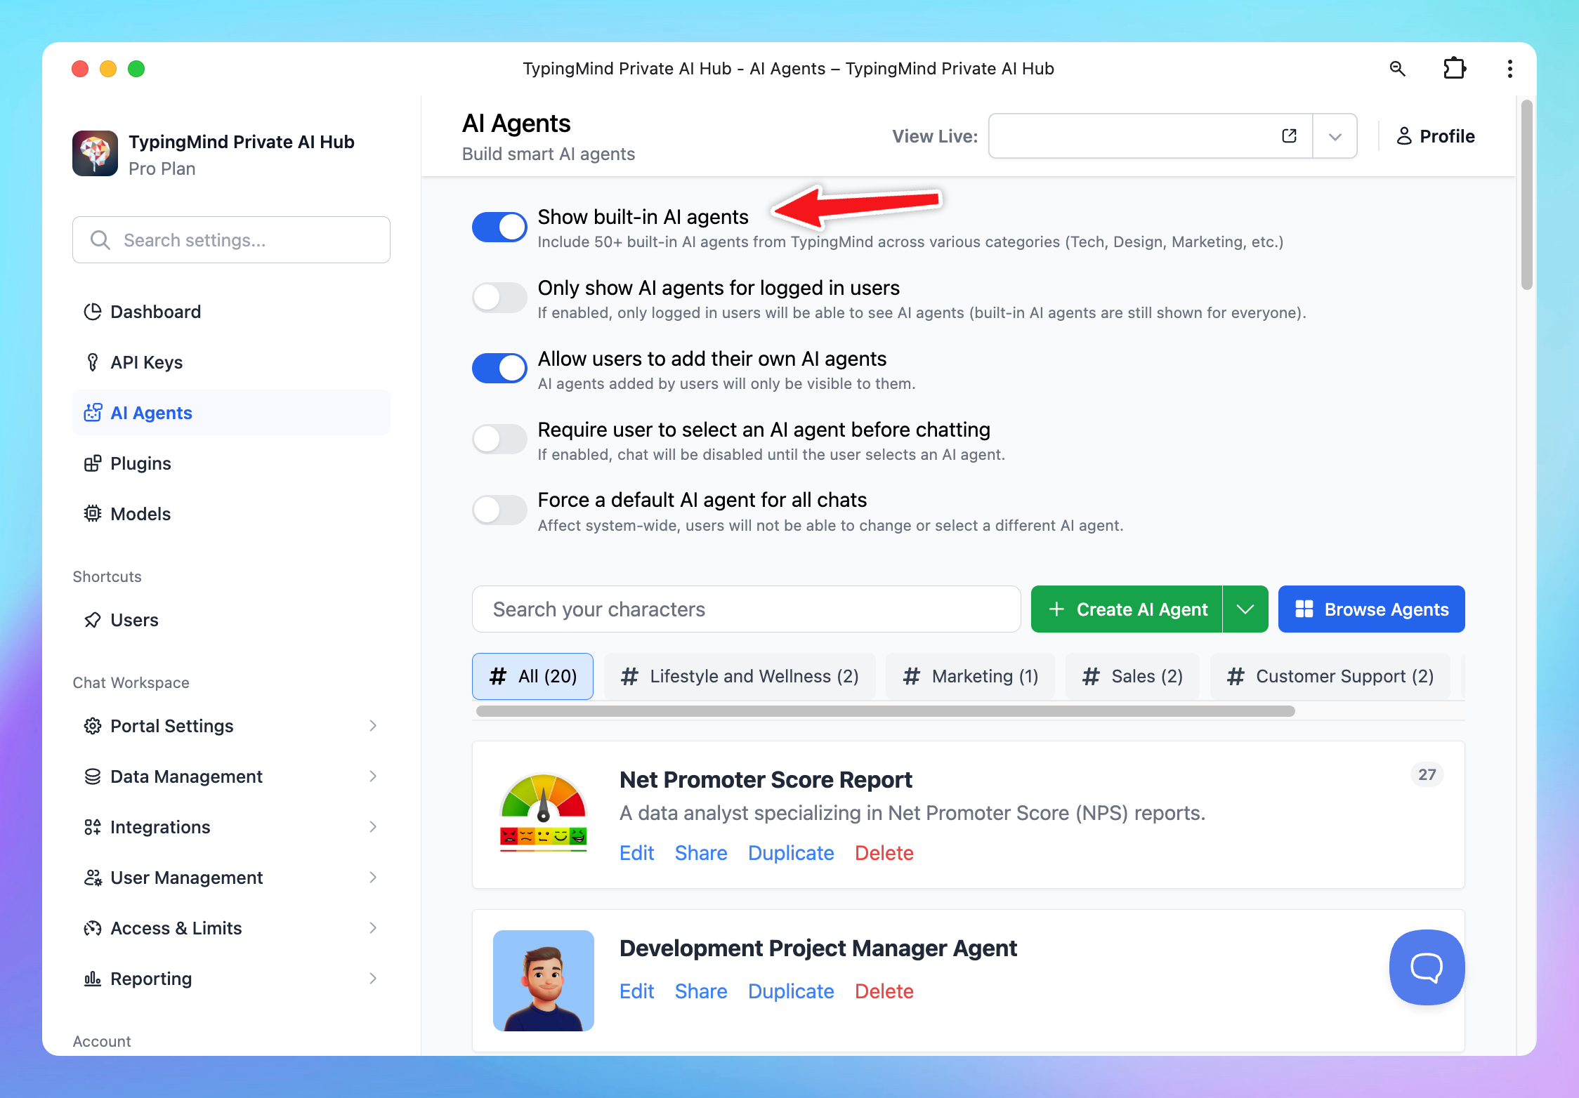Click Create AI Agent button

pos(1127,609)
